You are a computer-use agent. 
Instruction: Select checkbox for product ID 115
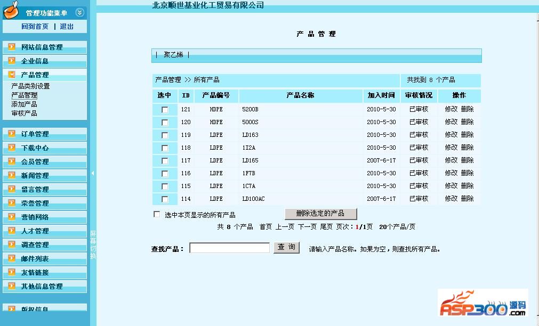click(x=165, y=186)
